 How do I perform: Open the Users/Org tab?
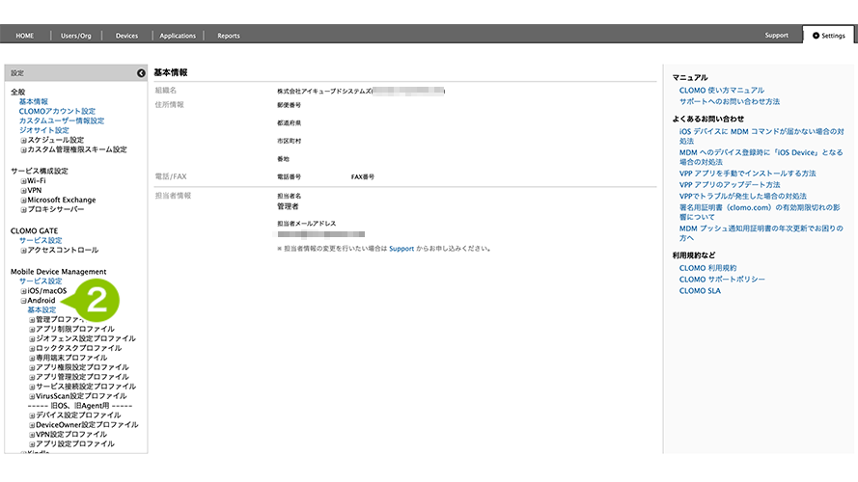(x=76, y=36)
